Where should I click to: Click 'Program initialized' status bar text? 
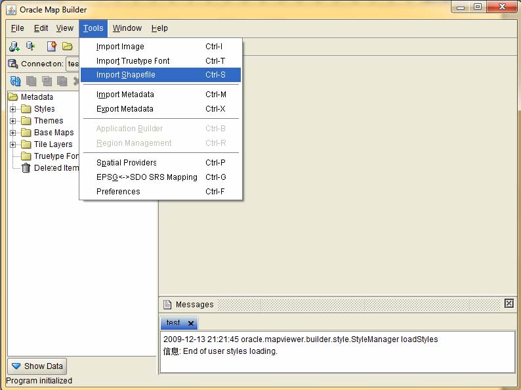click(39, 381)
